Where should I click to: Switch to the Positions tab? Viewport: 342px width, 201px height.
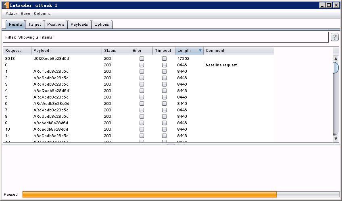(x=56, y=25)
